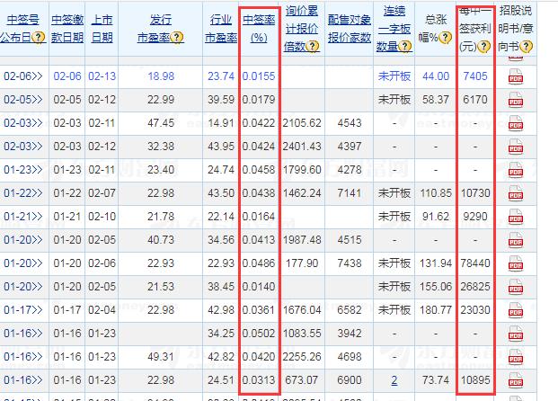Image resolution: width=558 pixels, height=401 pixels.
Task: Sort by 询价累计报价倍数 column header
Action: (x=301, y=29)
